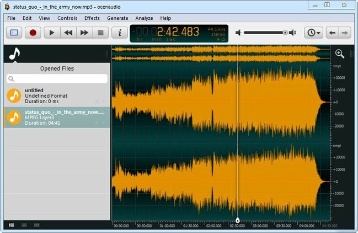
Task: Click the Rewind button
Action: [68, 33]
